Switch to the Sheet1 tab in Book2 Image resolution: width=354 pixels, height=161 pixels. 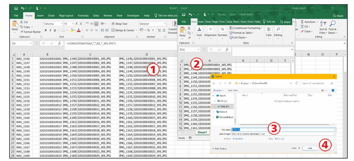tap(202, 132)
